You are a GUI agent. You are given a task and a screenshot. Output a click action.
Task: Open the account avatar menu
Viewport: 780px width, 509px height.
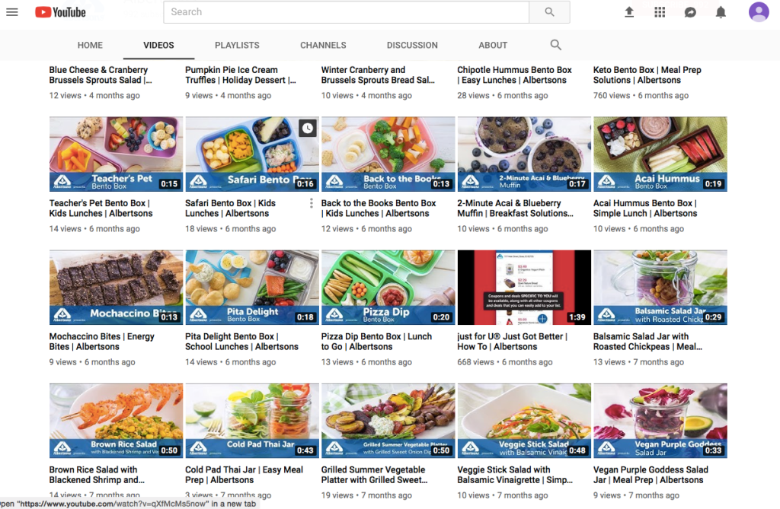tap(759, 12)
